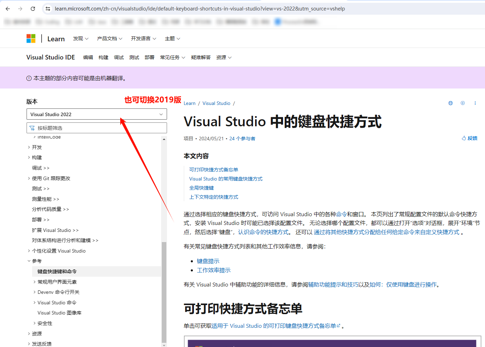Open the 调试 item in product nav
The height and width of the screenshot is (347, 485).
click(x=119, y=57)
